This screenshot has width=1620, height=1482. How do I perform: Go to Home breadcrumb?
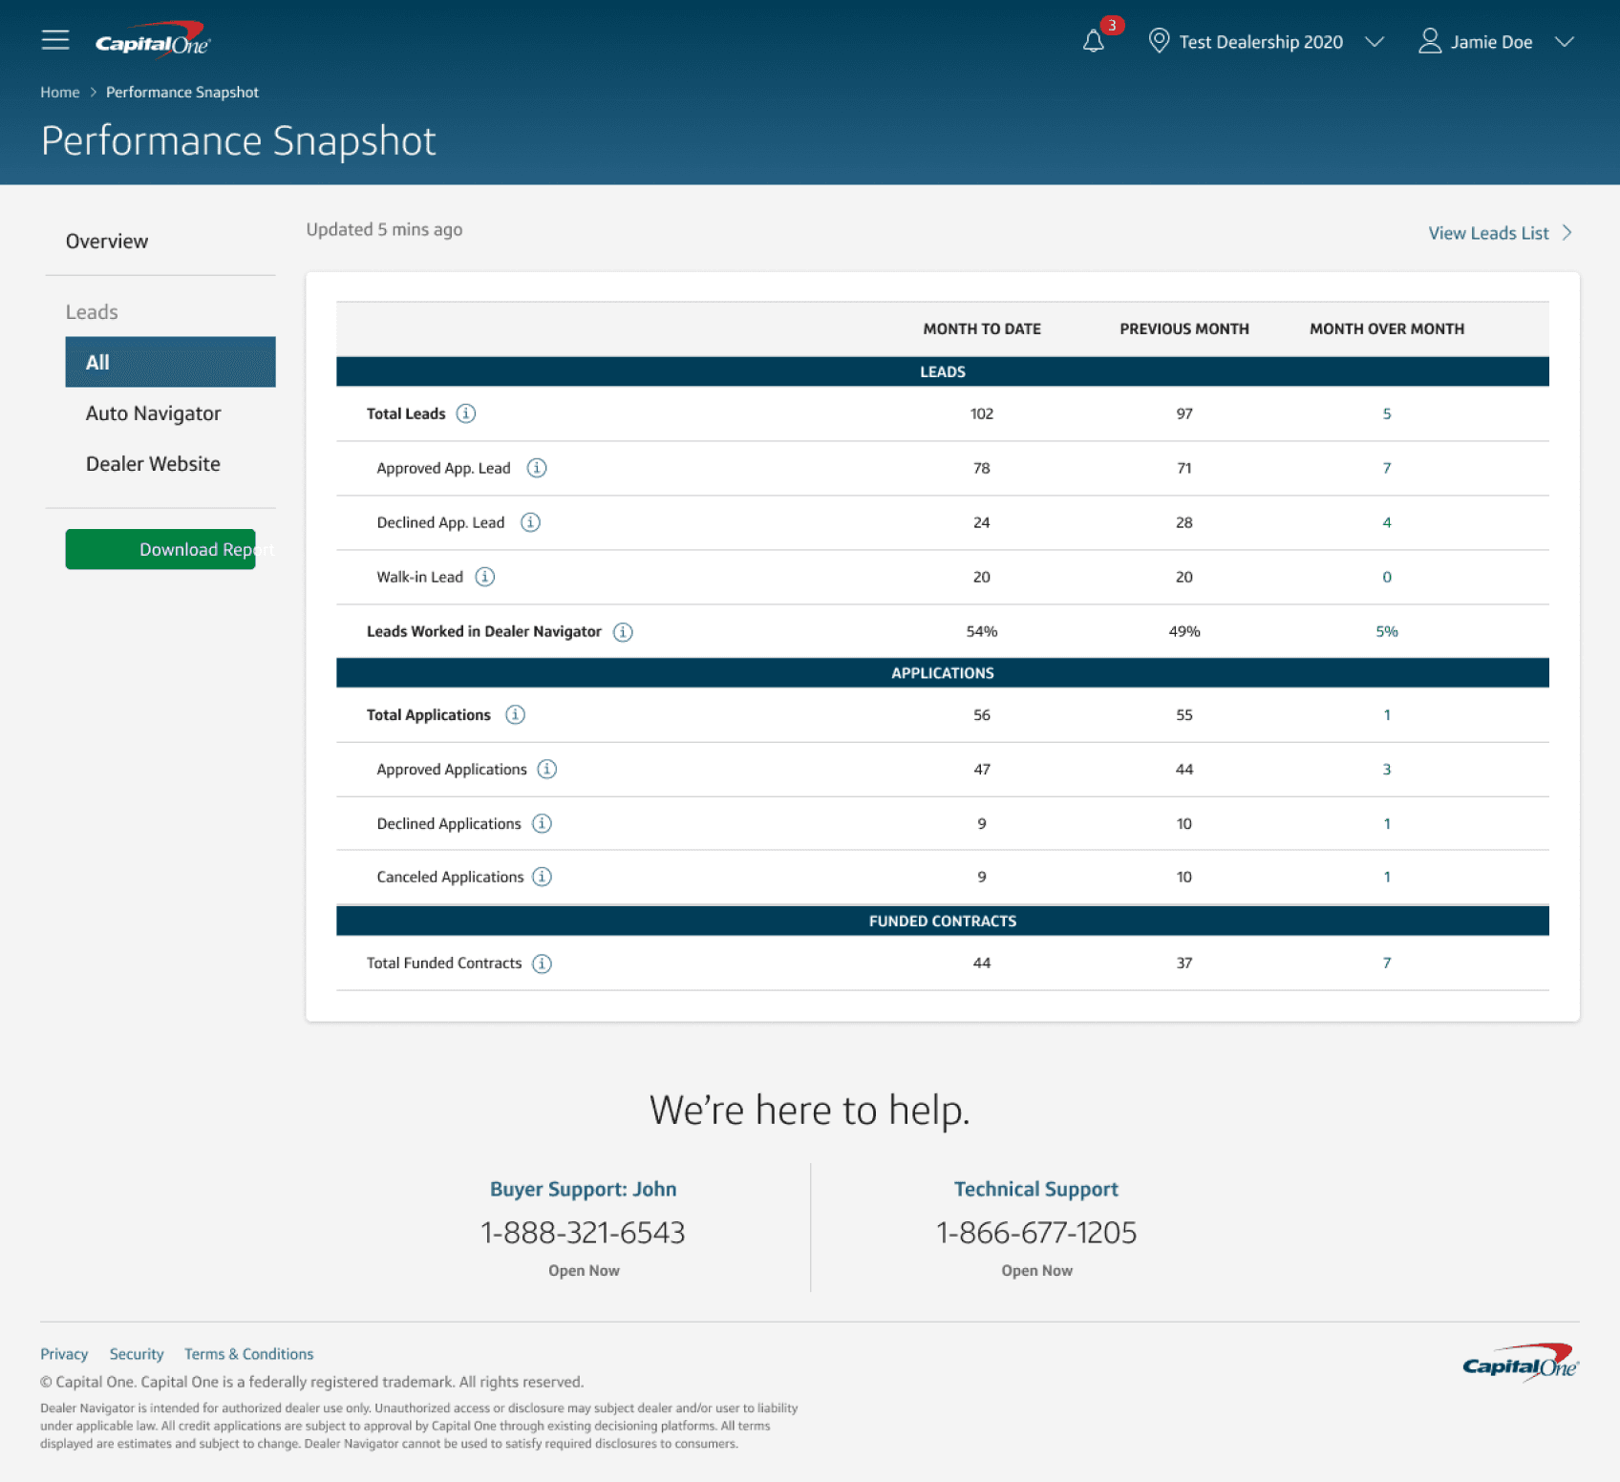point(60,93)
